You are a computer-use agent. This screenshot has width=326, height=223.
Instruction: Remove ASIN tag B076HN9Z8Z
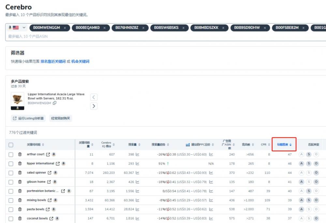tap(143, 28)
